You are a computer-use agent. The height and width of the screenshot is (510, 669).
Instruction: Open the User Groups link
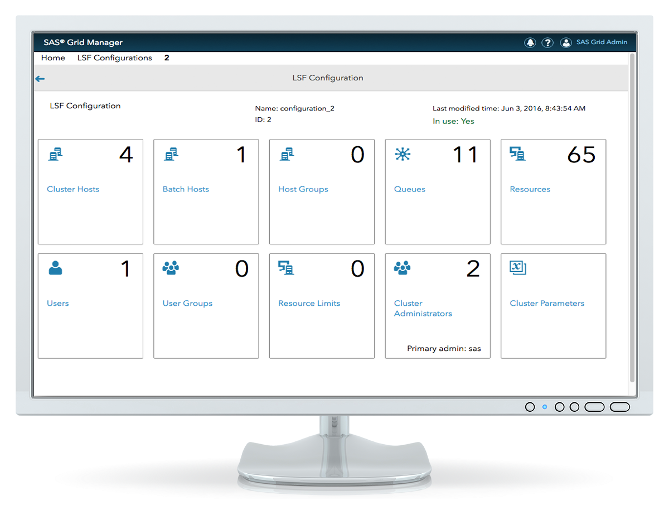tap(187, 304)
